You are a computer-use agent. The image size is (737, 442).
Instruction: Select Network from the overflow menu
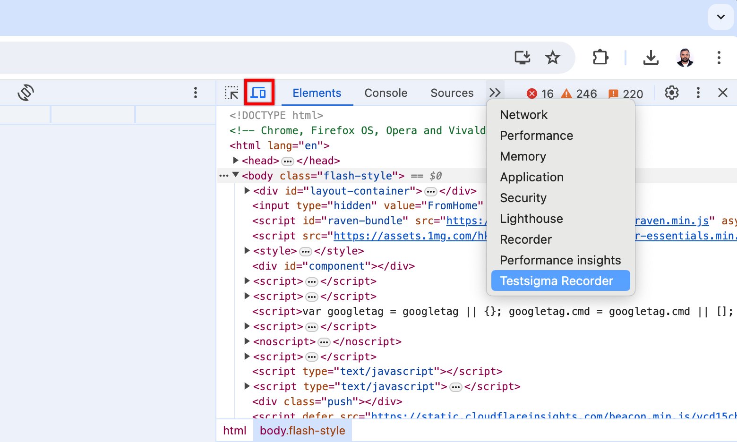[x=561, y=115]
